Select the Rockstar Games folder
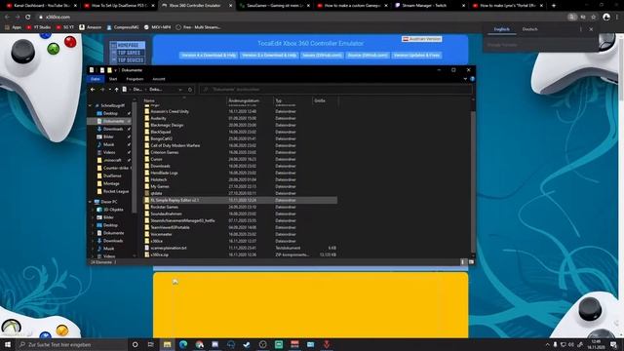This screenshot has height=351, width=624. pos(165,207)
